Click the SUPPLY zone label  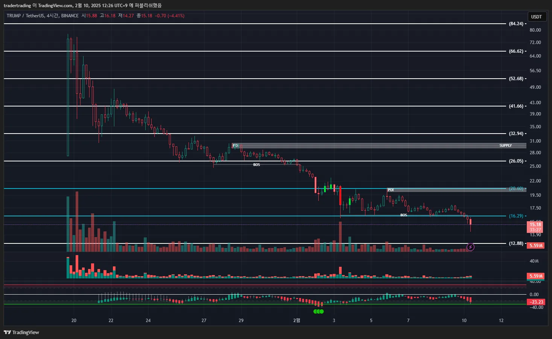pos(505,146)
